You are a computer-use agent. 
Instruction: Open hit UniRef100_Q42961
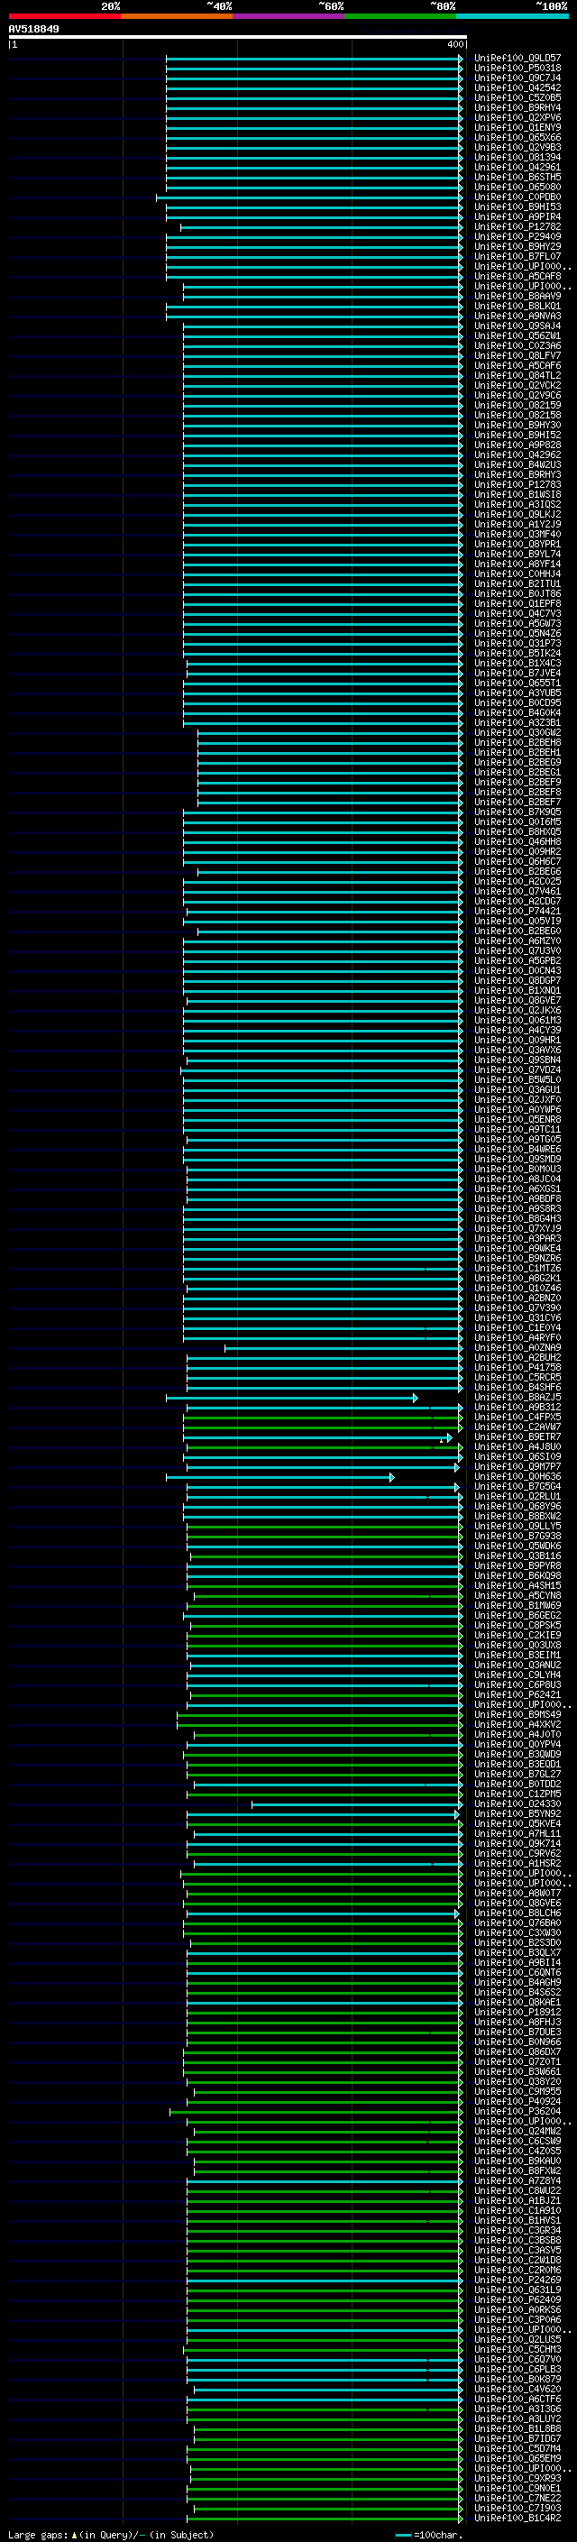pos(517,168)
